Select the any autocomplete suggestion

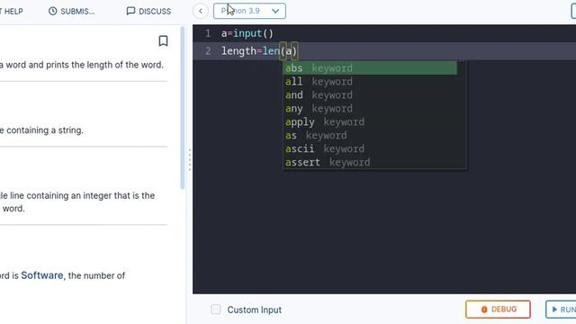point(370,108)
